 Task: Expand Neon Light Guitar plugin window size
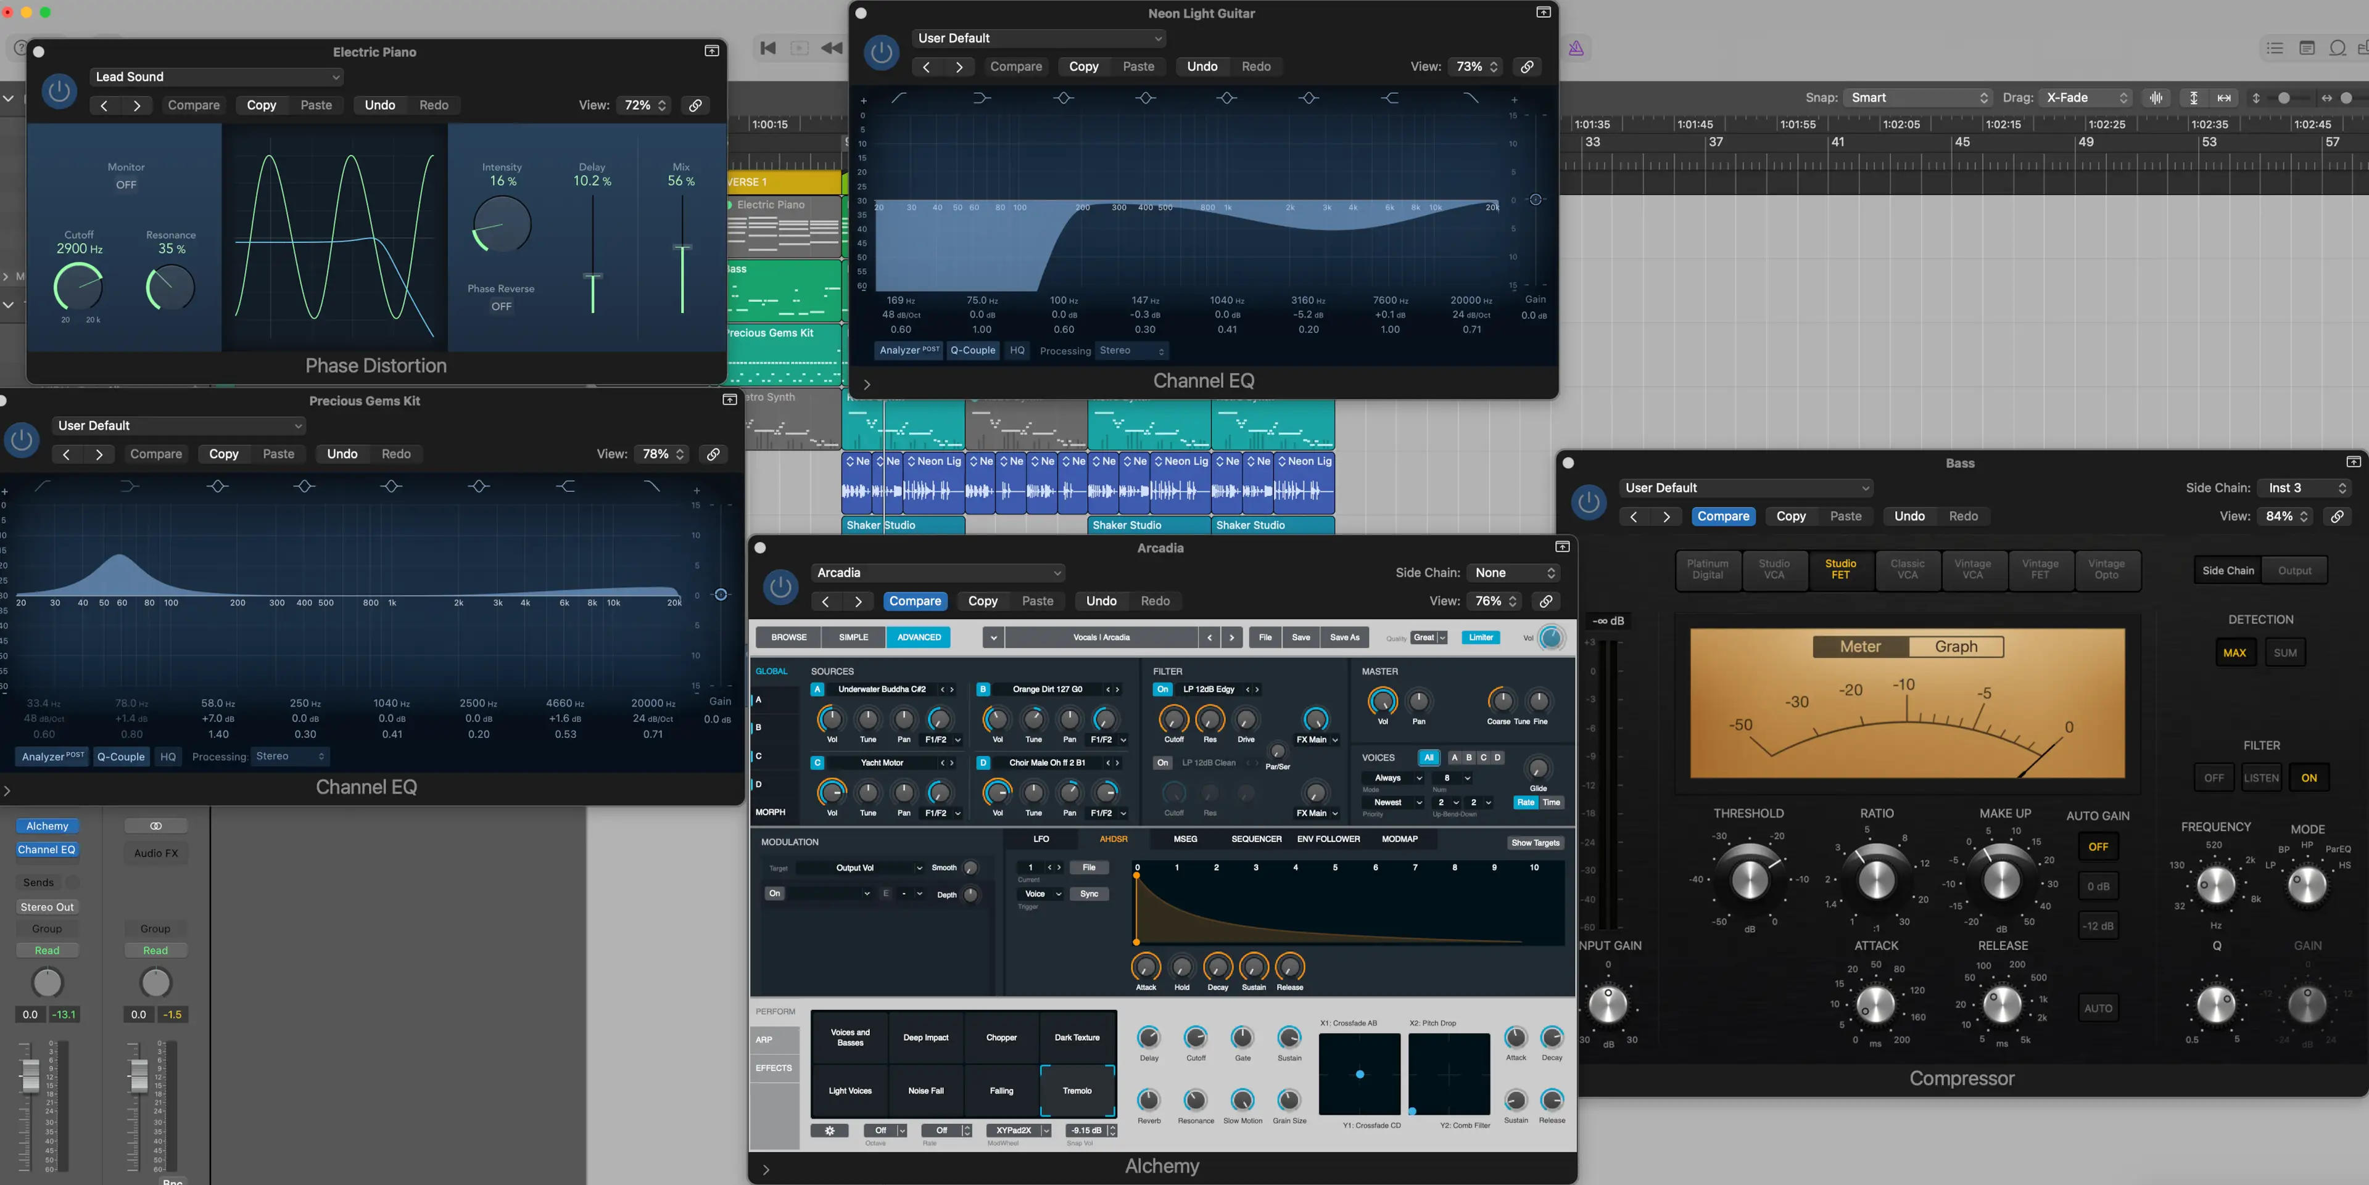[x=1543, y=13]
